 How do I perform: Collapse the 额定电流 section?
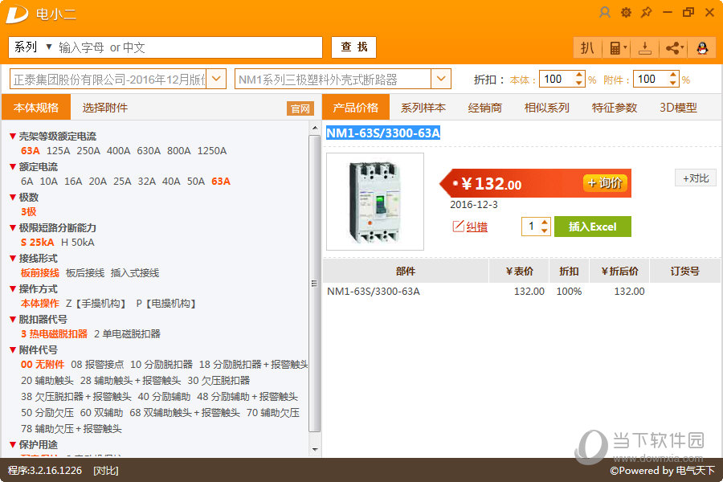[x=13, y=166]
